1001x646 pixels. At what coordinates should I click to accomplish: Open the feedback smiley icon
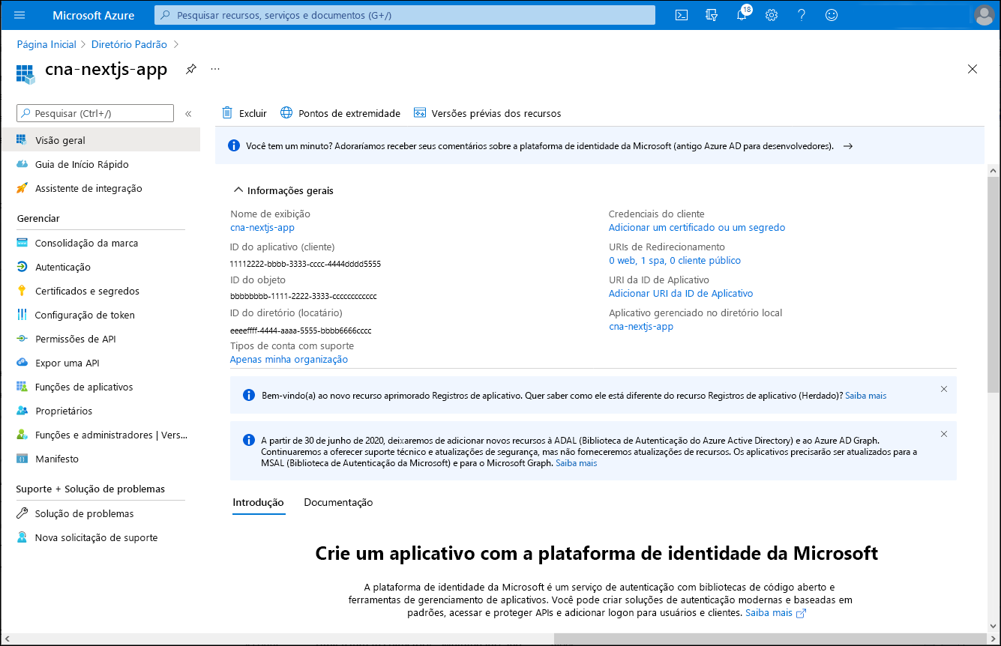point(832,15)
